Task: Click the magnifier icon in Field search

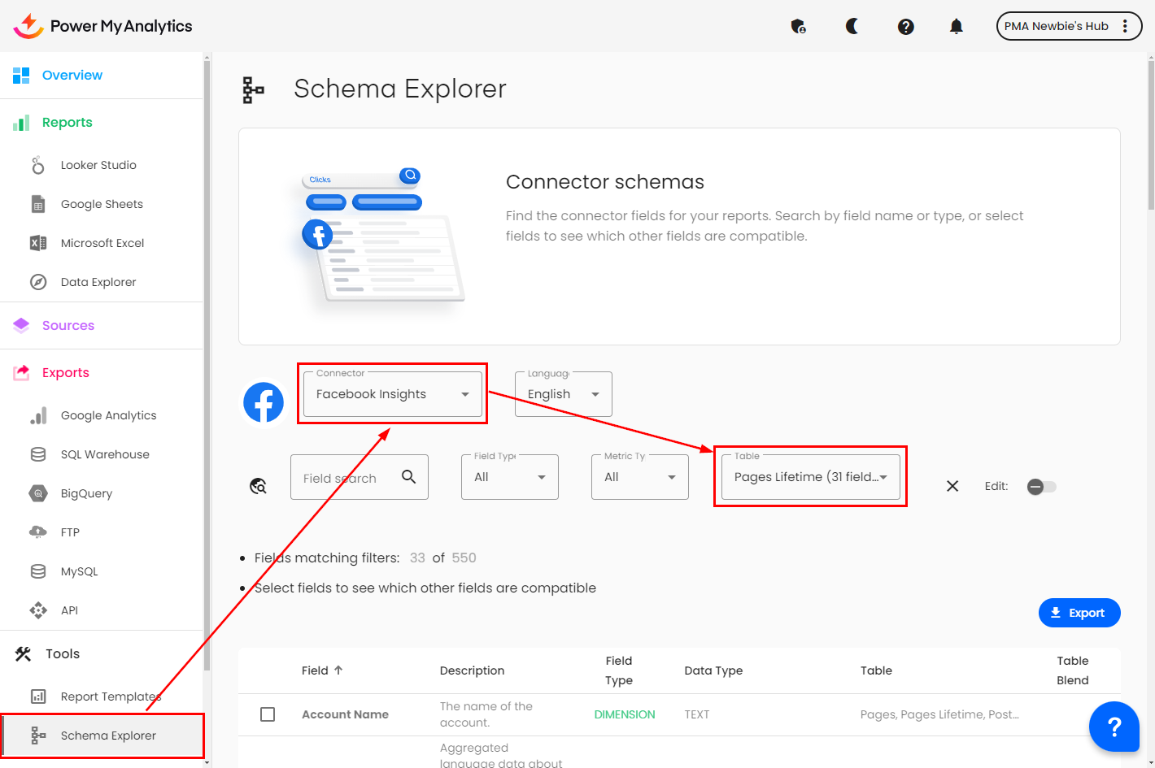Action: tap(409, 477)
